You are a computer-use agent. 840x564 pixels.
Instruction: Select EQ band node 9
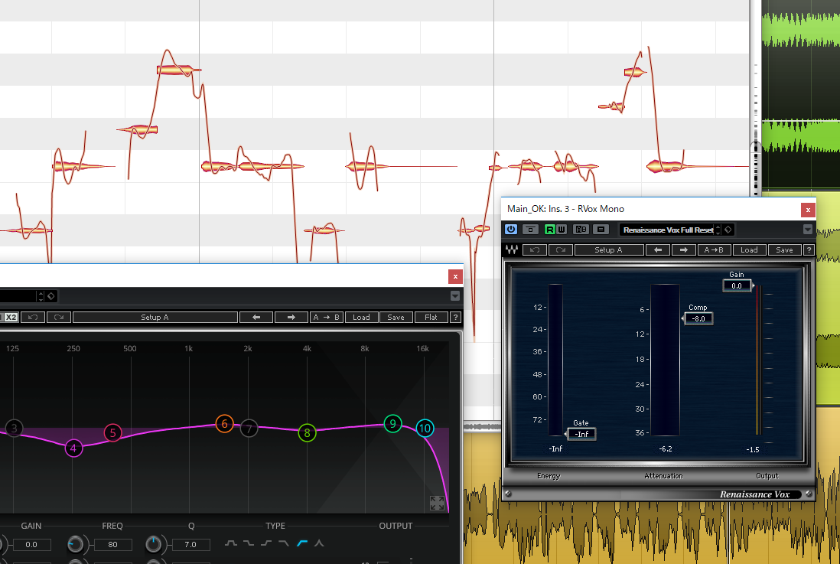click(392, 424)
